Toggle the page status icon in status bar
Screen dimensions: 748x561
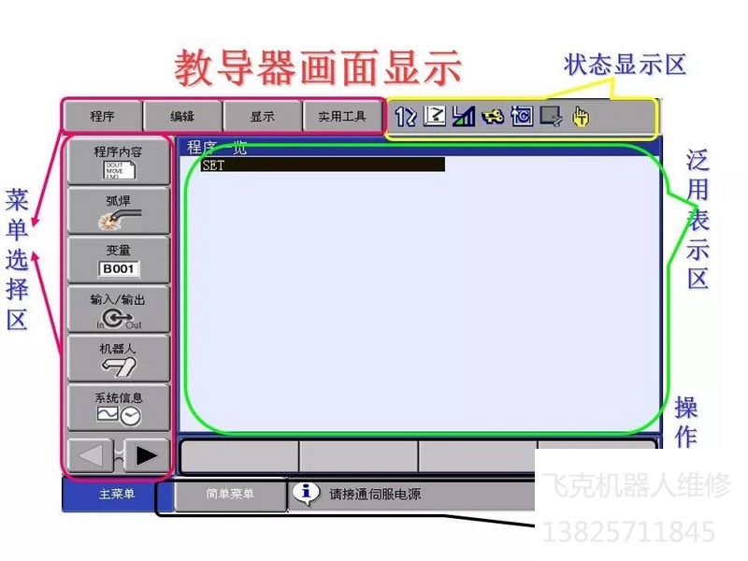550,118
